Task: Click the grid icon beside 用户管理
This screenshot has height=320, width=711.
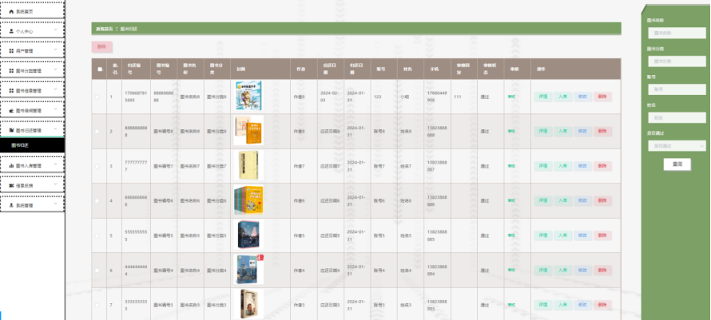Action: [11, 51]
